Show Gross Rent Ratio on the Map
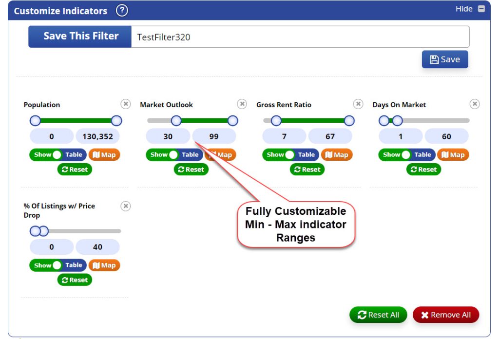 tap(337, 155)
